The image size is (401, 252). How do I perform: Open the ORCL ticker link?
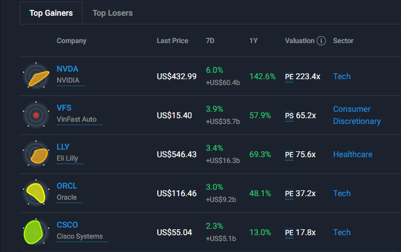[x=66, y=186]
